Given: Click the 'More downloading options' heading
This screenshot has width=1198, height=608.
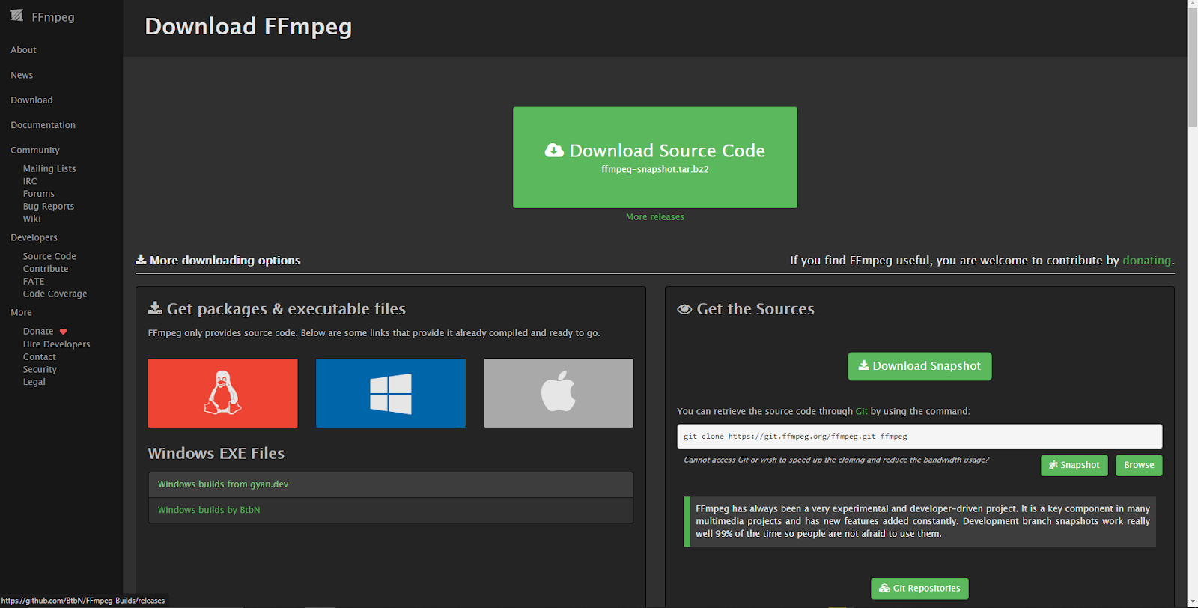Looking at the screenshot, I should [x=218, y=261].
